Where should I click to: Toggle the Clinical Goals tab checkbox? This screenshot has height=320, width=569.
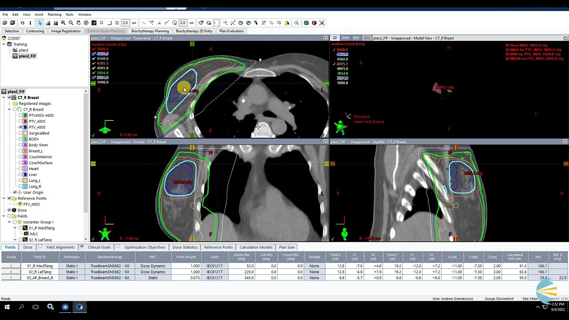82,247
